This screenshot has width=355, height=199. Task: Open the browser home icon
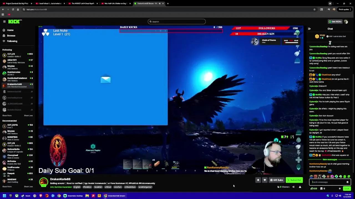[x=18, y=9]
